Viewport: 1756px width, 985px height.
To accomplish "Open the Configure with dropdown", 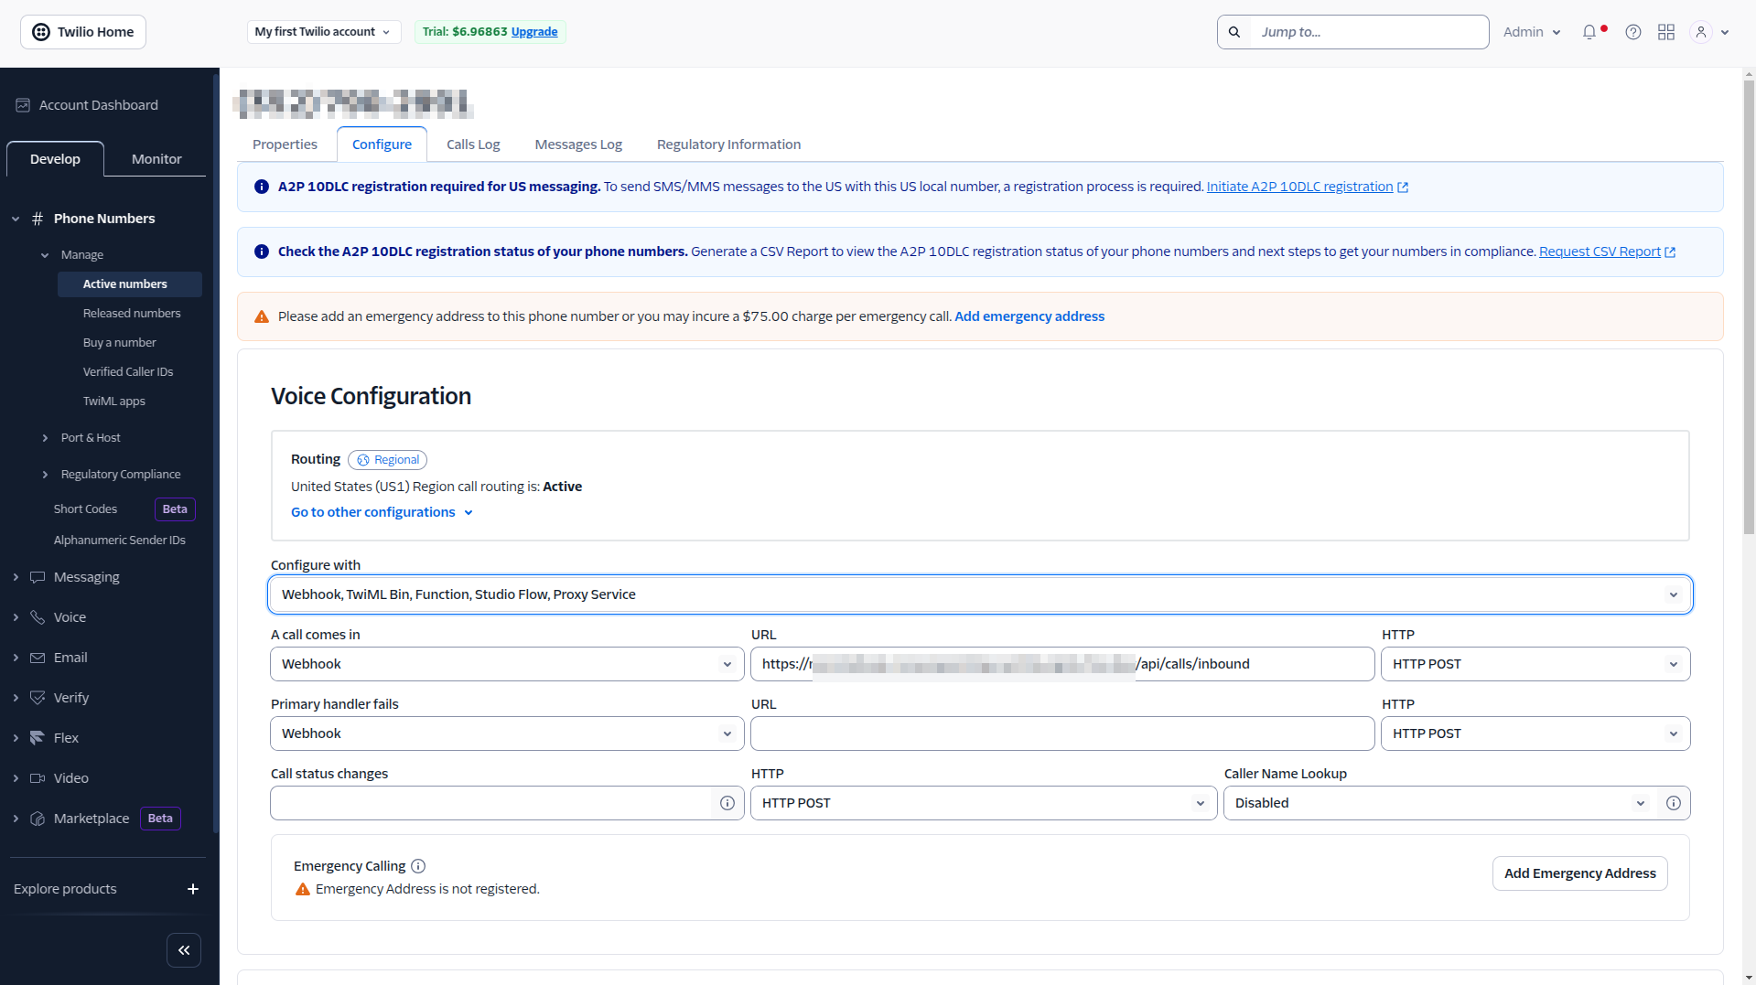I will tap(980, 594).
